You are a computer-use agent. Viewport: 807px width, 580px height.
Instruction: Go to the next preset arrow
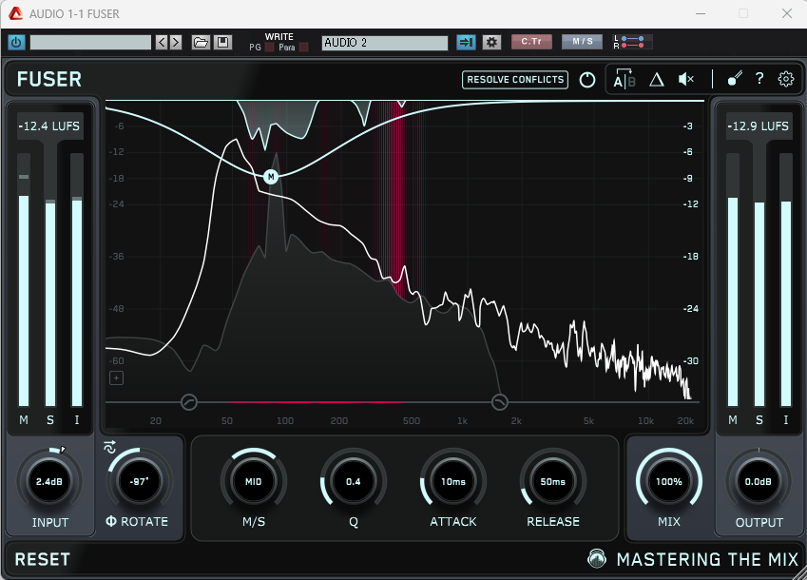tap(176, 42)
